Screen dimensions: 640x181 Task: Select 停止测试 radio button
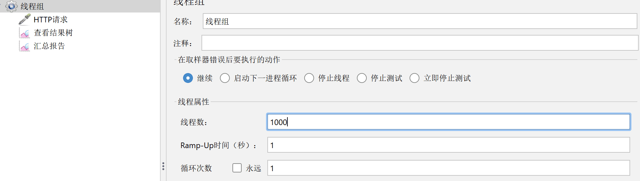(x=362, y=78)
